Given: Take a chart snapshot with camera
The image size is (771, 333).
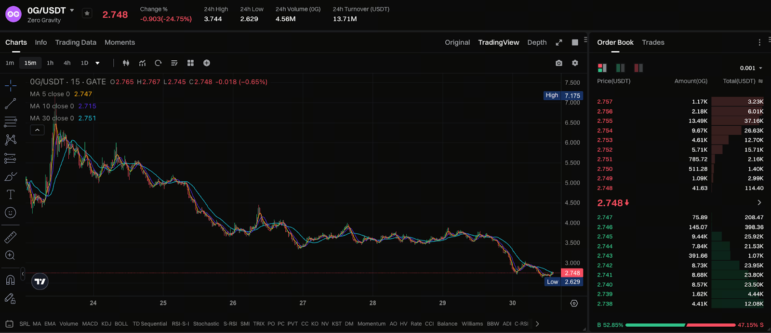Looking at the screenshot, I should [x=559, y=63].
